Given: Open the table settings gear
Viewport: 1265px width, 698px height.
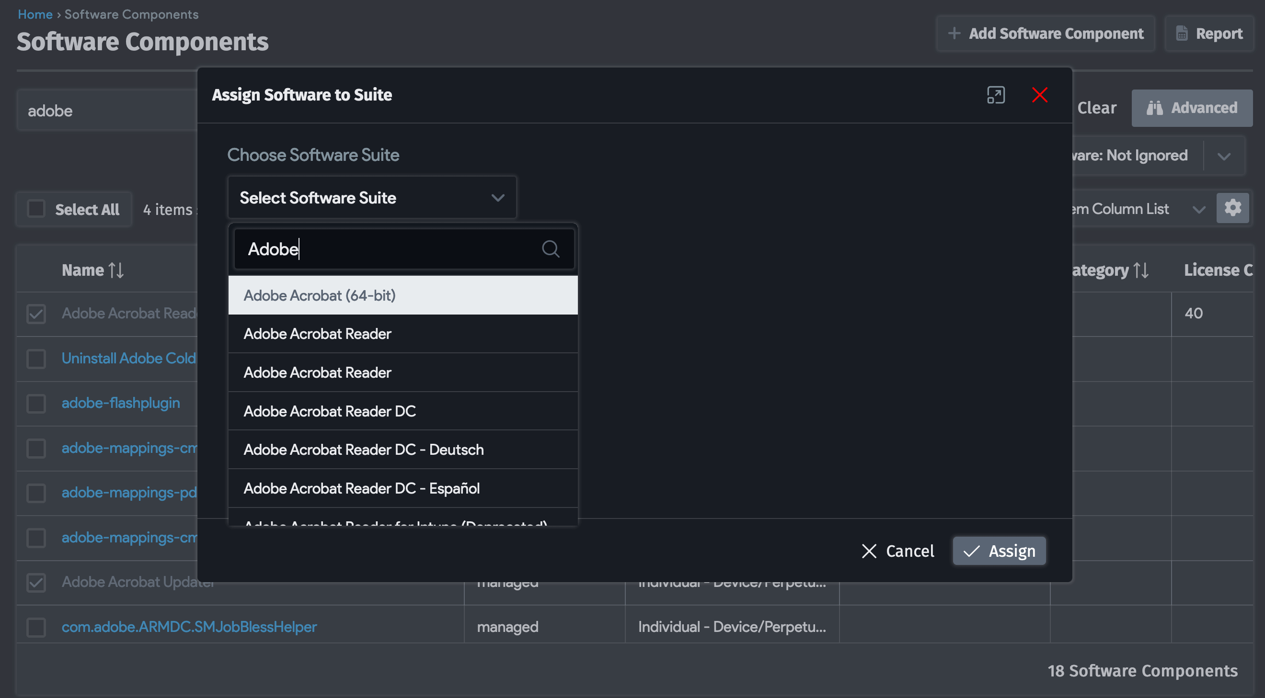Looking at the screenshot, I should [1233, 207].
